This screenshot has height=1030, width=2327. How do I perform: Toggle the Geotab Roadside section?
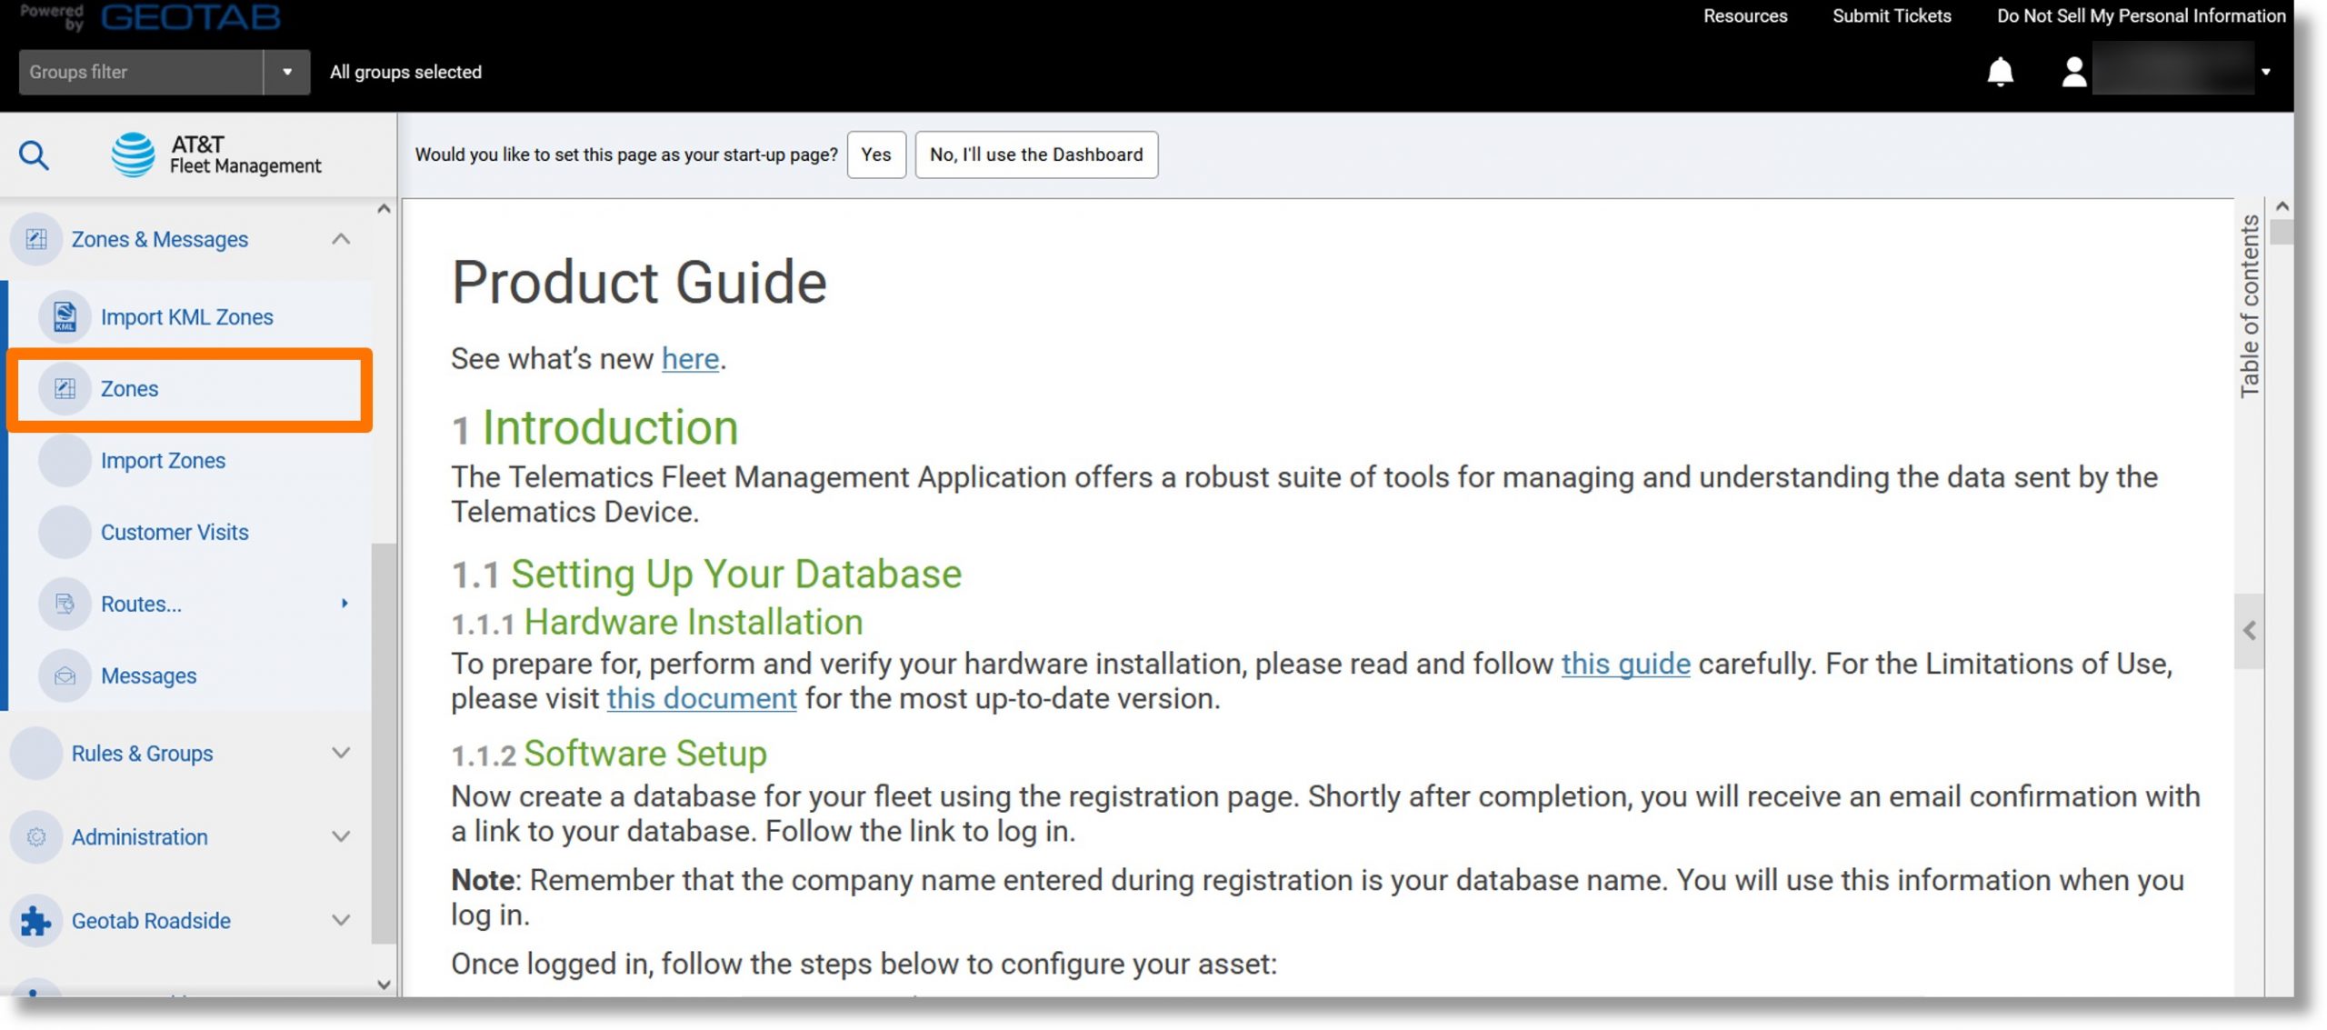(338, 919)
